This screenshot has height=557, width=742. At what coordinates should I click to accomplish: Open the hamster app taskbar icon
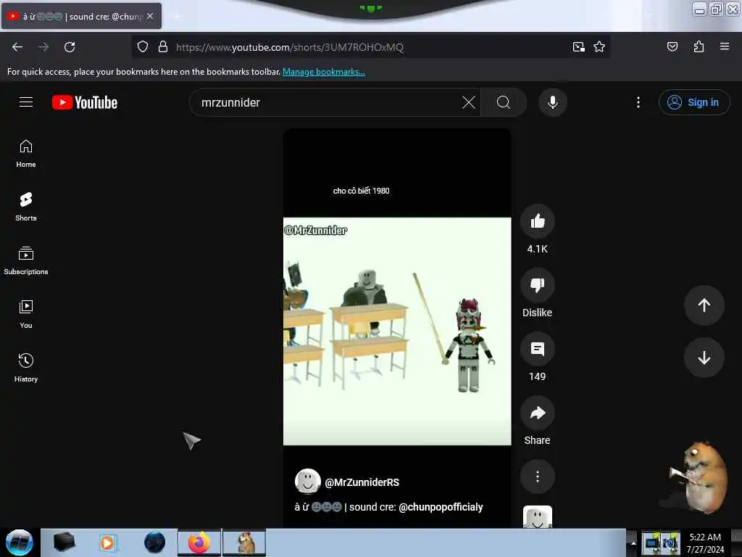(x=244, y=542)
